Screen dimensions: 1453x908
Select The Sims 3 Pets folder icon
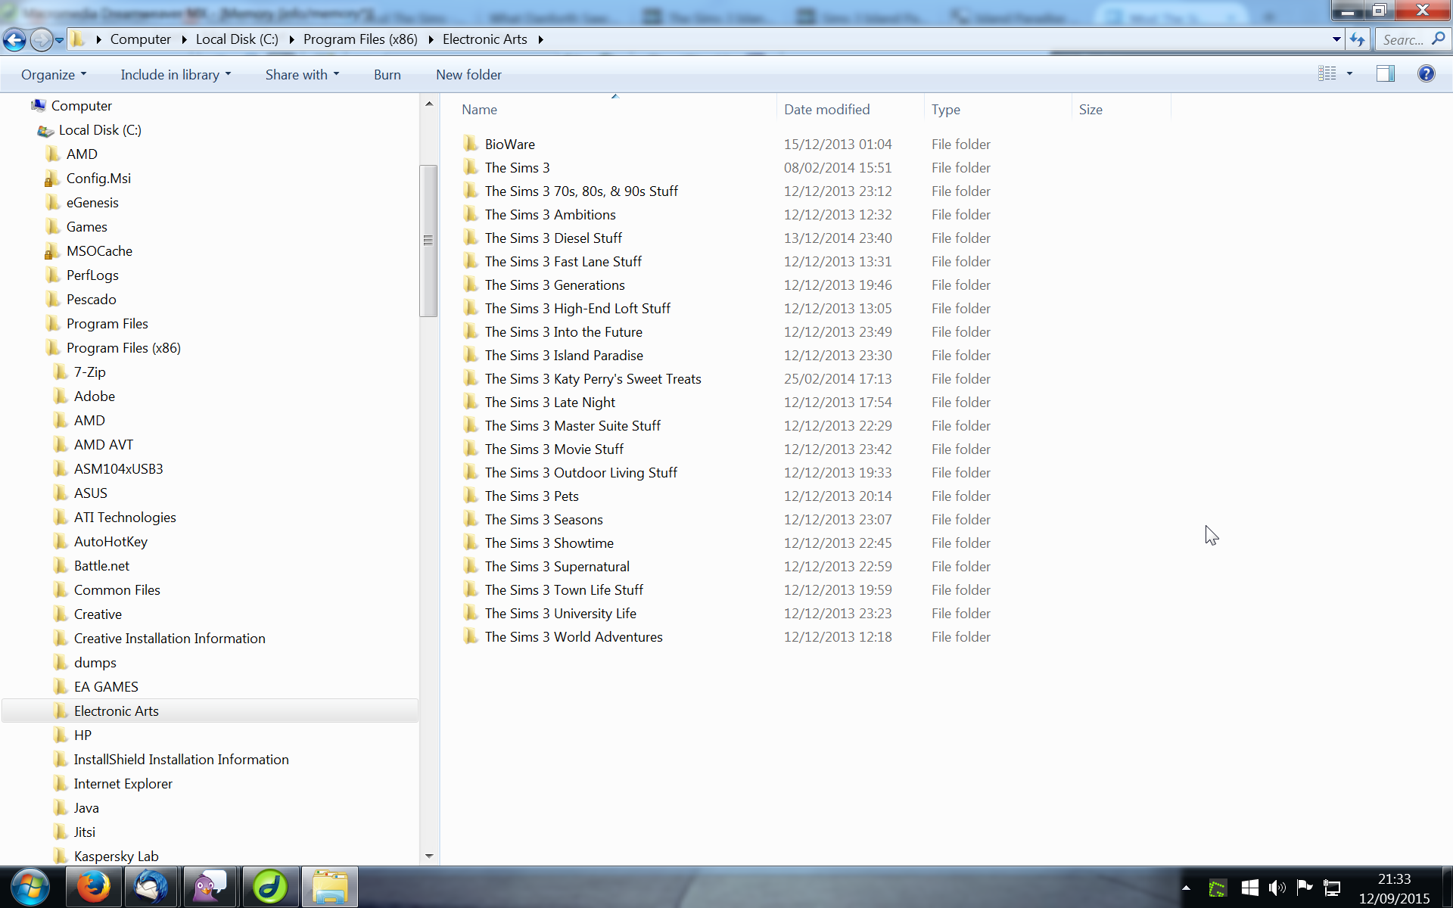coord(470,495)
